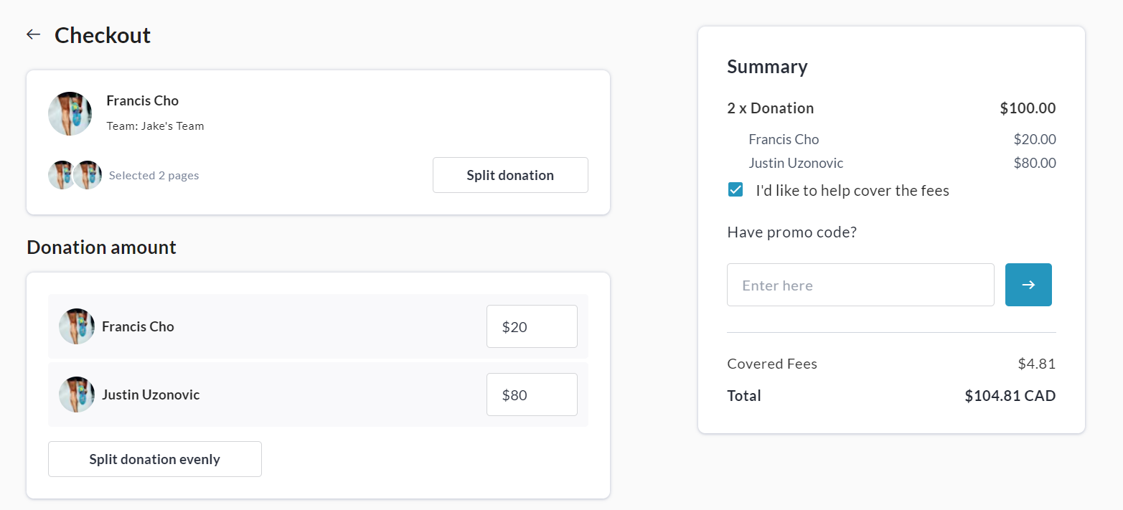Click the Total $104.81 CAD amount
The width and height of the screenshot is (1123, 510).
pos(1010,396)
